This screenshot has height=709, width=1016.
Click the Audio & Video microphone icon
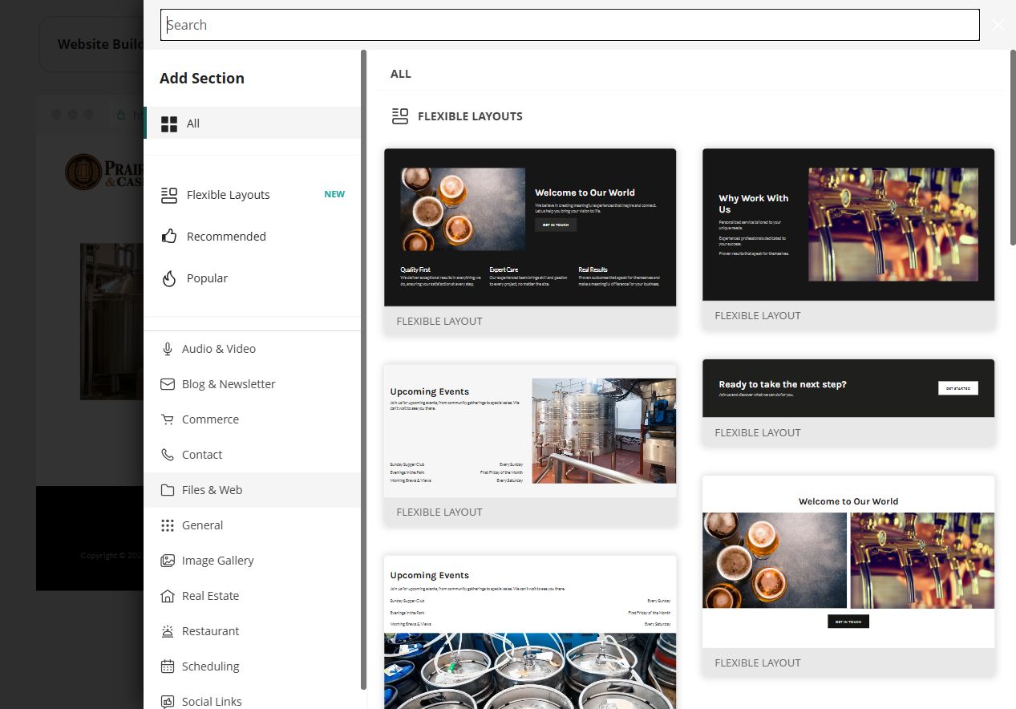click(168, 349)
